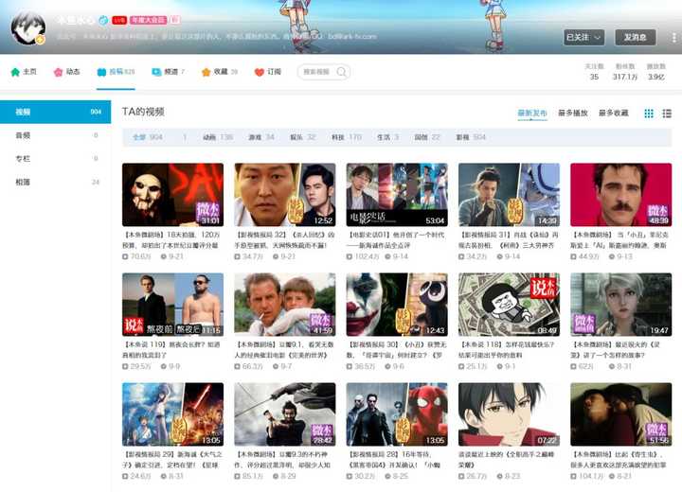Open the Matrix and Spider-Man thumbnail 13:05
Viewport: 682px width, 492px height.
(397, 414)
